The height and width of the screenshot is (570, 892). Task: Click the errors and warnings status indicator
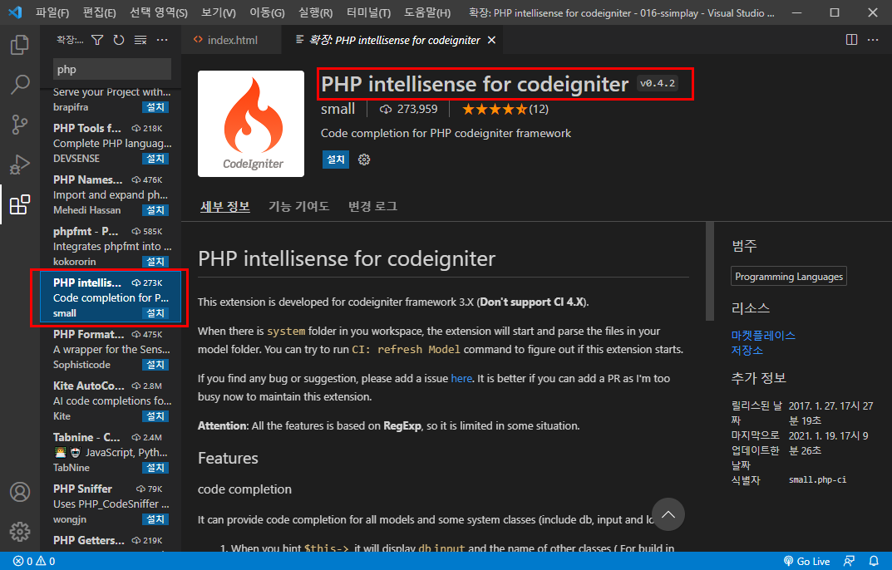[x=34, y=561]
